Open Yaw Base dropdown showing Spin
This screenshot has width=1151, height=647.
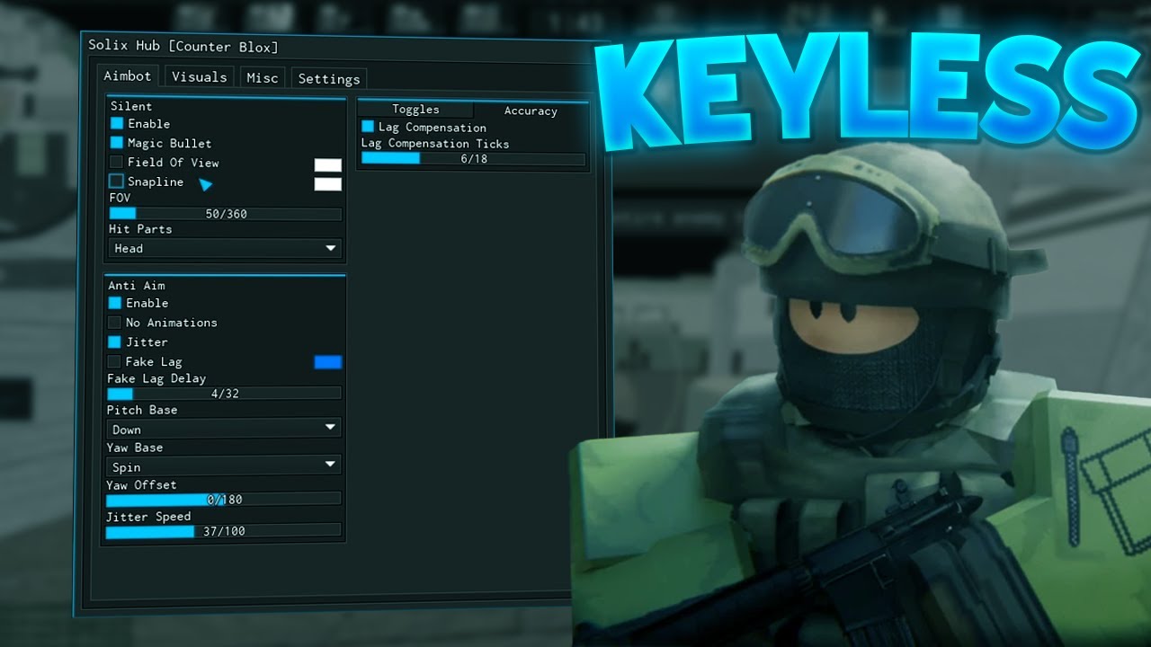tap(223, 466)
